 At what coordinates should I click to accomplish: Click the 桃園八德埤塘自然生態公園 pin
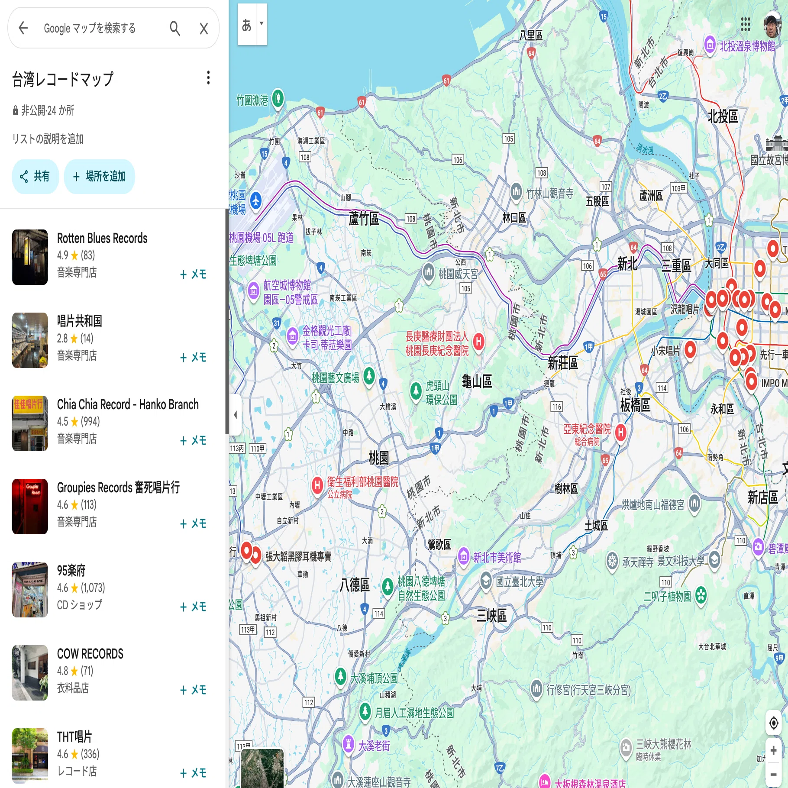(388, 587)
